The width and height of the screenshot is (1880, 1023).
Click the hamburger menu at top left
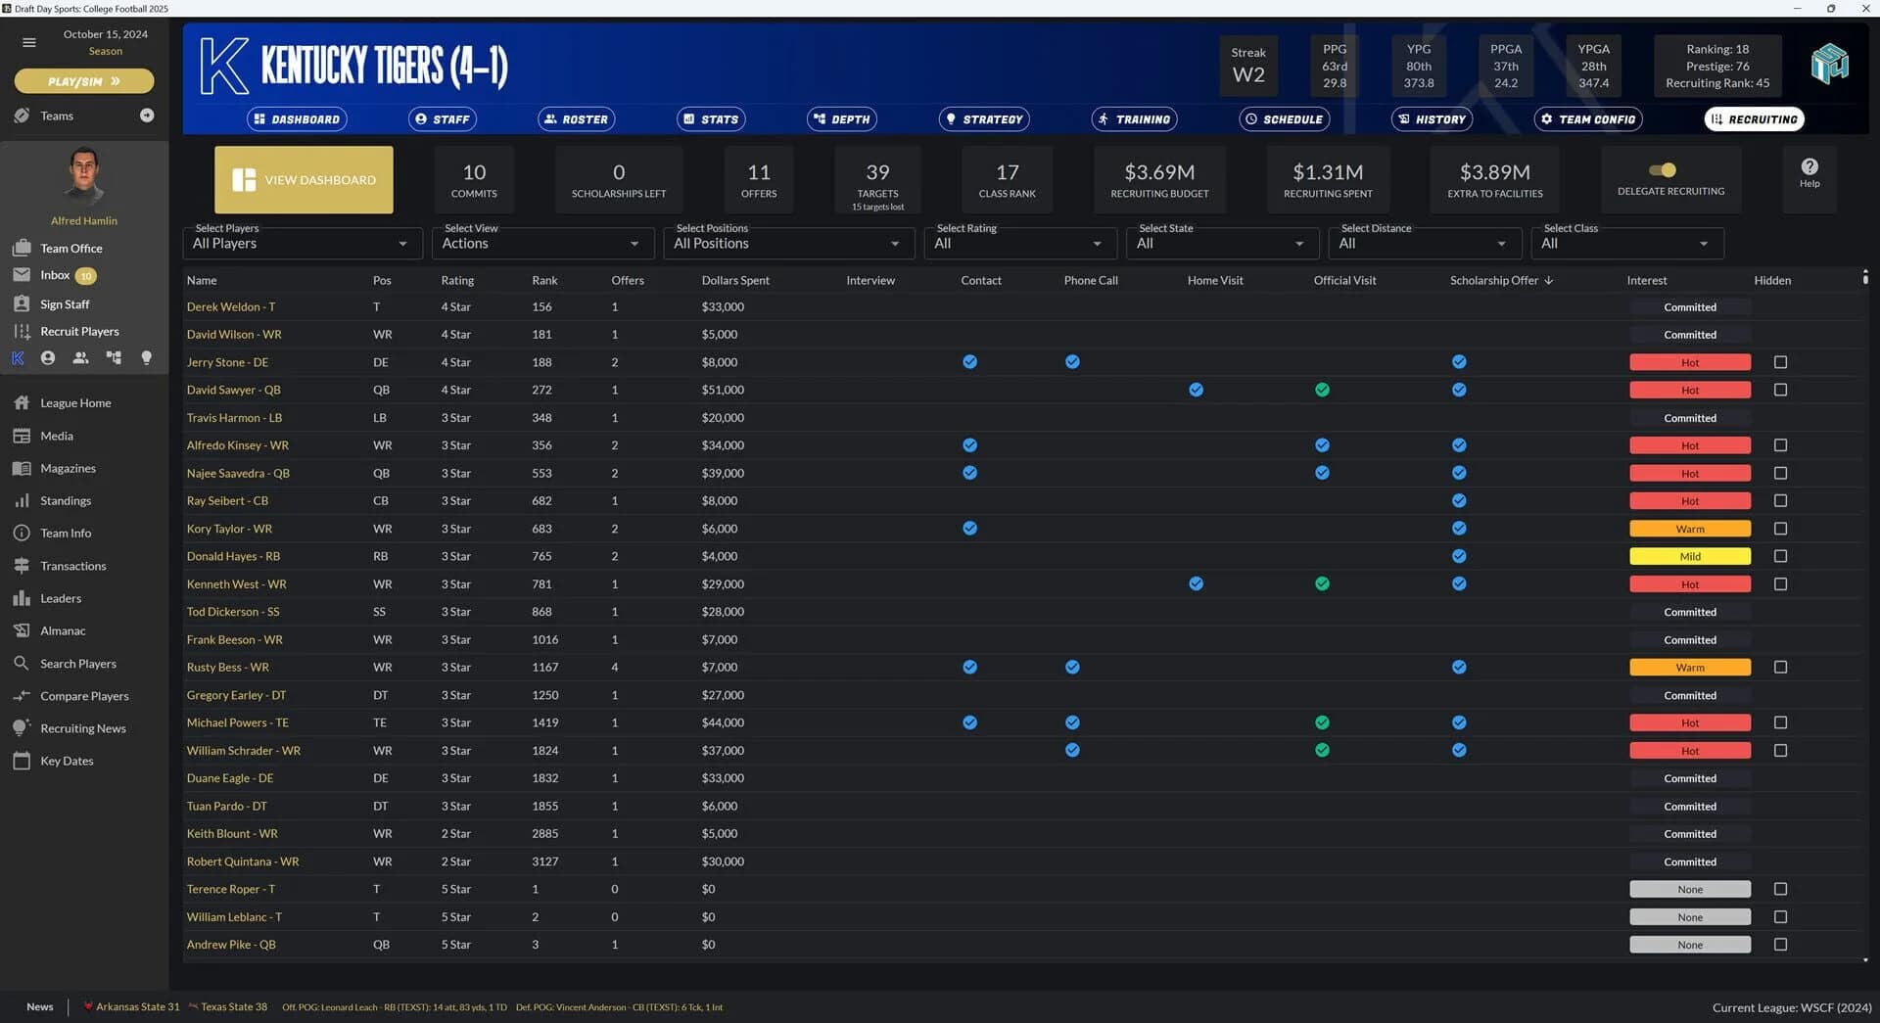coord(28,42)
